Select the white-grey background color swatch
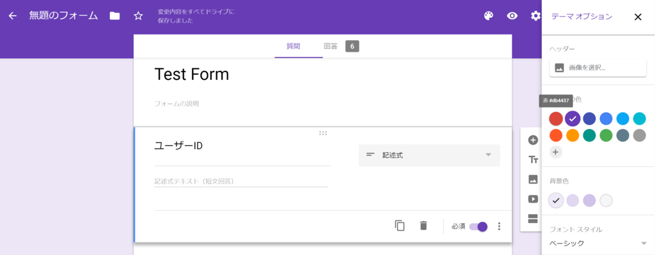The height and width of the screenshot is (255, 655). coord(606,200)
